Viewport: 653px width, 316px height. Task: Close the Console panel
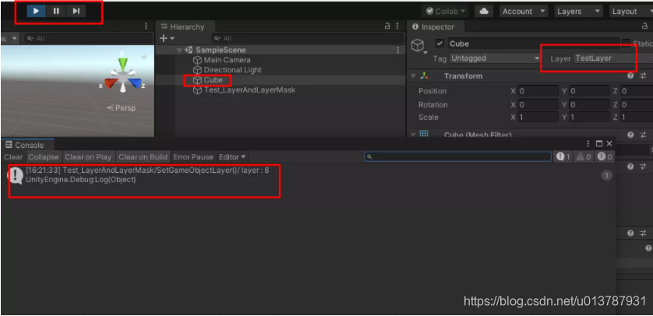(609, 143)
